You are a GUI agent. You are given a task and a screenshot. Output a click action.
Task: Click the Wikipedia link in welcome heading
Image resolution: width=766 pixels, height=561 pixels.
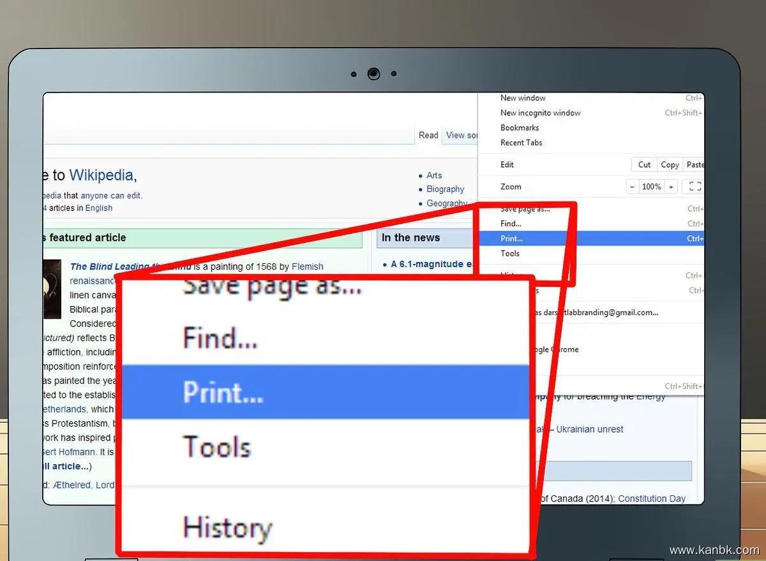click(x=101, y=175)
